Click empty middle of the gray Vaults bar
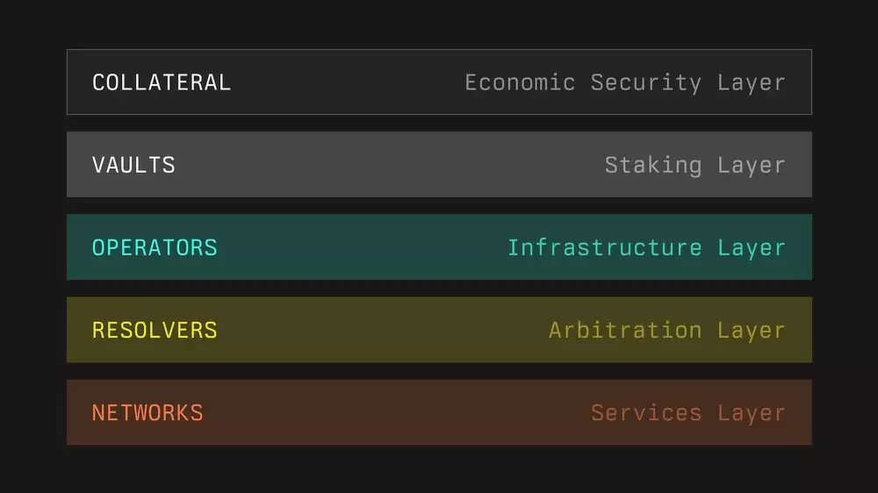 [x=386, y=165]
